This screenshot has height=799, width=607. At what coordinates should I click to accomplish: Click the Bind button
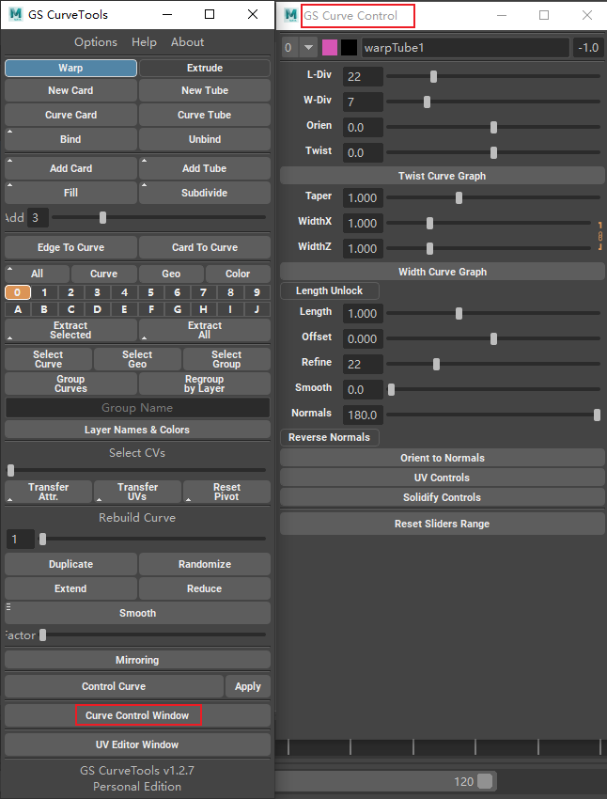point(70,139)
